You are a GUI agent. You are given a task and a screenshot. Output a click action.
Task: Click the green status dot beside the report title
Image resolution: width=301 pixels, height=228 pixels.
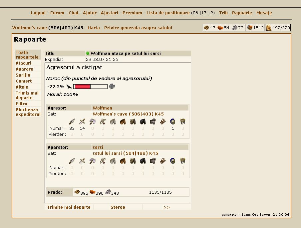click(x=88, y=53)
